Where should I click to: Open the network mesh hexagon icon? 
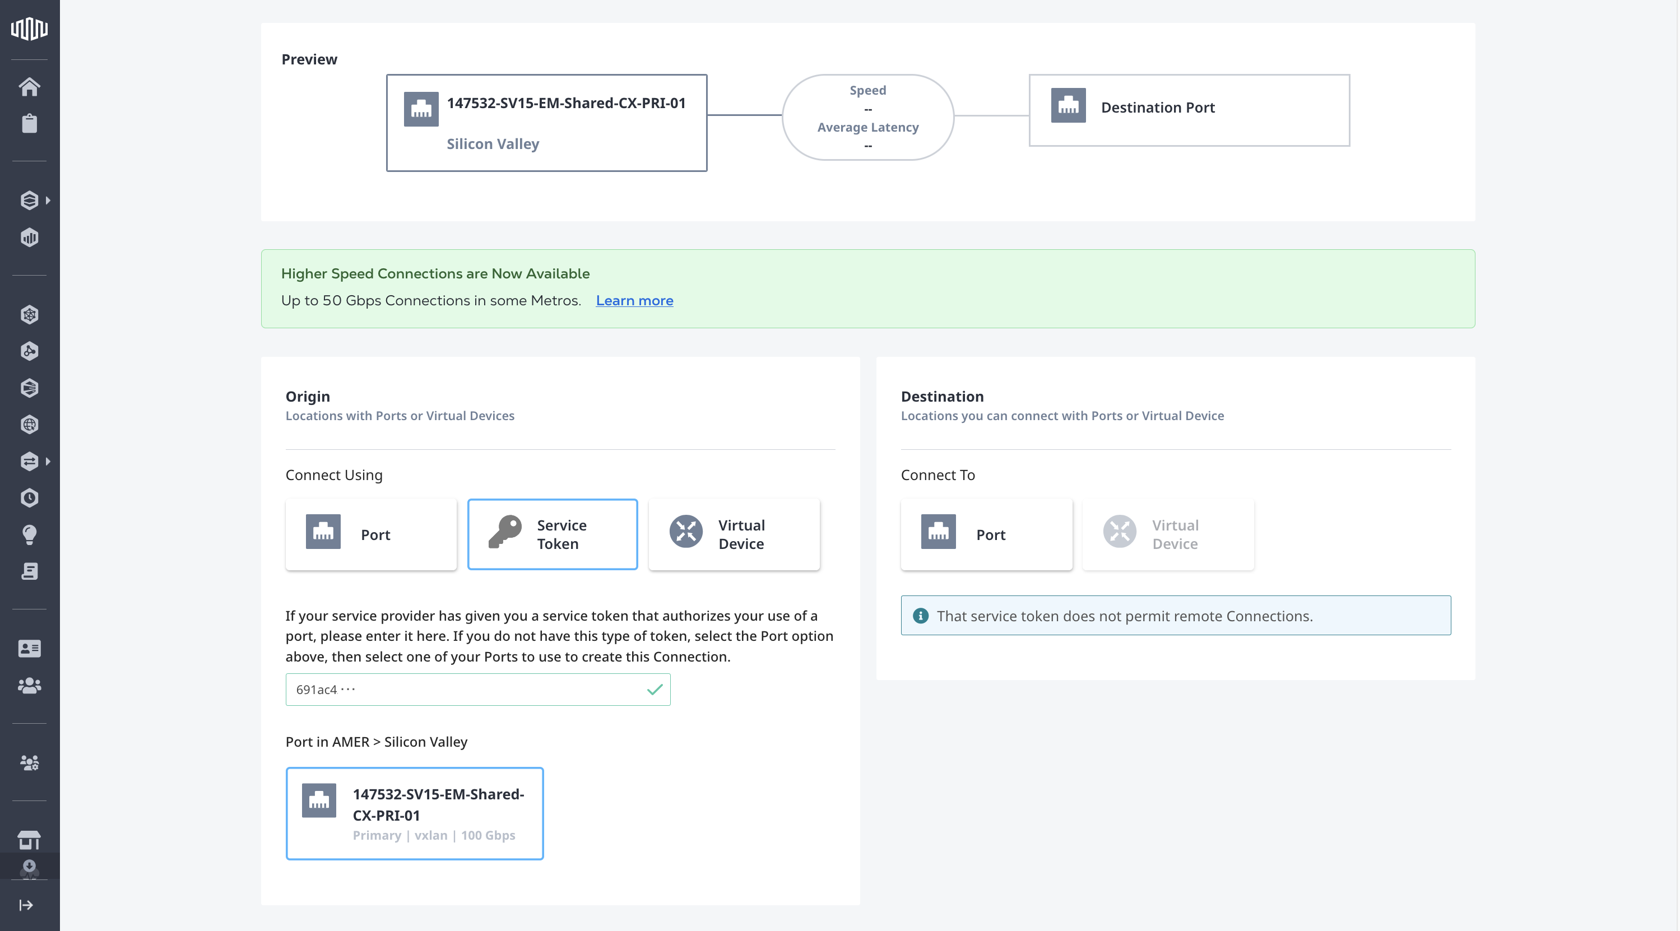pyautogui.click(x=29, y=315)
